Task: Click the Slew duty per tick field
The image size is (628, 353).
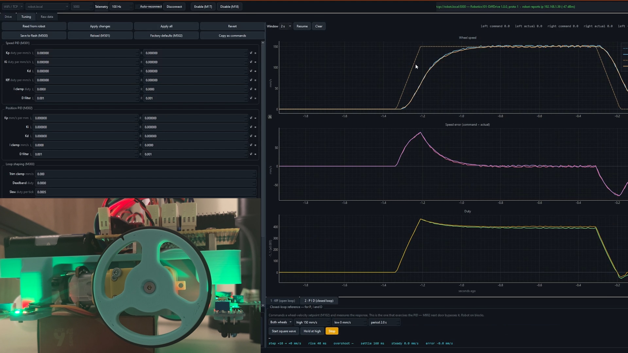Action: click(146, 192)
